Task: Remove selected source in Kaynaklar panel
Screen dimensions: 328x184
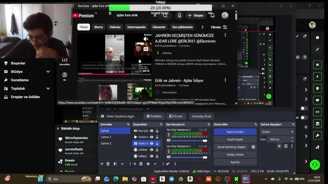Action: pyautogui.click(x=141, y=164)
